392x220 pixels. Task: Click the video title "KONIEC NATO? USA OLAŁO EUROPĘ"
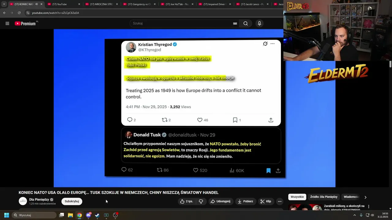coord(119,193)
